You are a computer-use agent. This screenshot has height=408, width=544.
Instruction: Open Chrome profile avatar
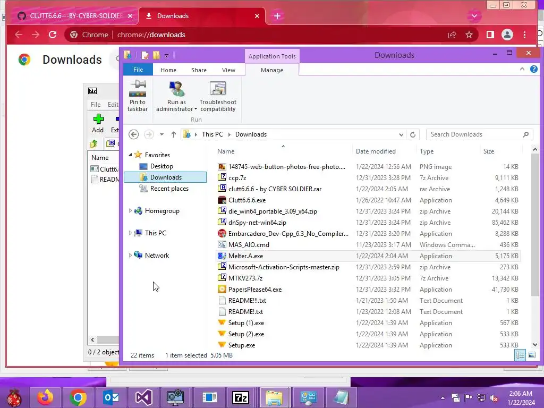tap(507, 35)
